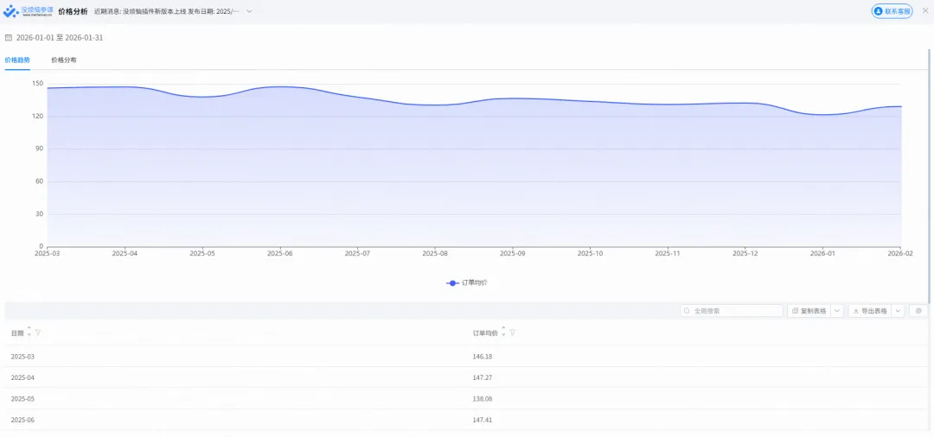
Task: Sort the table by the 日期 column arrows
Action: pyautogui.click(x=29, y=333)
